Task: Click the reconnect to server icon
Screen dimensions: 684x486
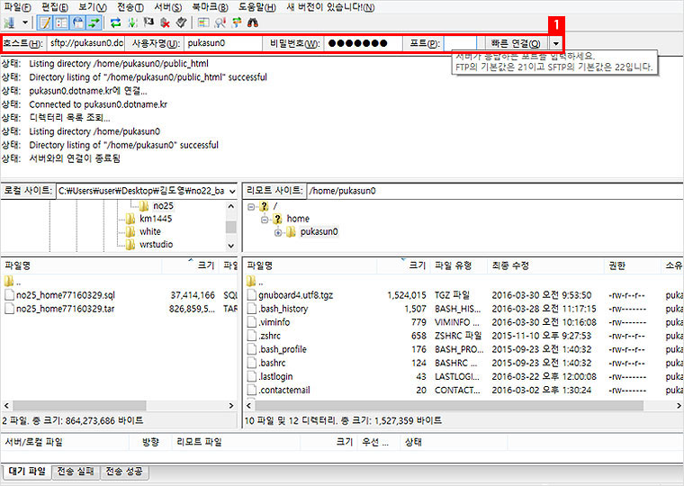Action: [x=181, y=22]
